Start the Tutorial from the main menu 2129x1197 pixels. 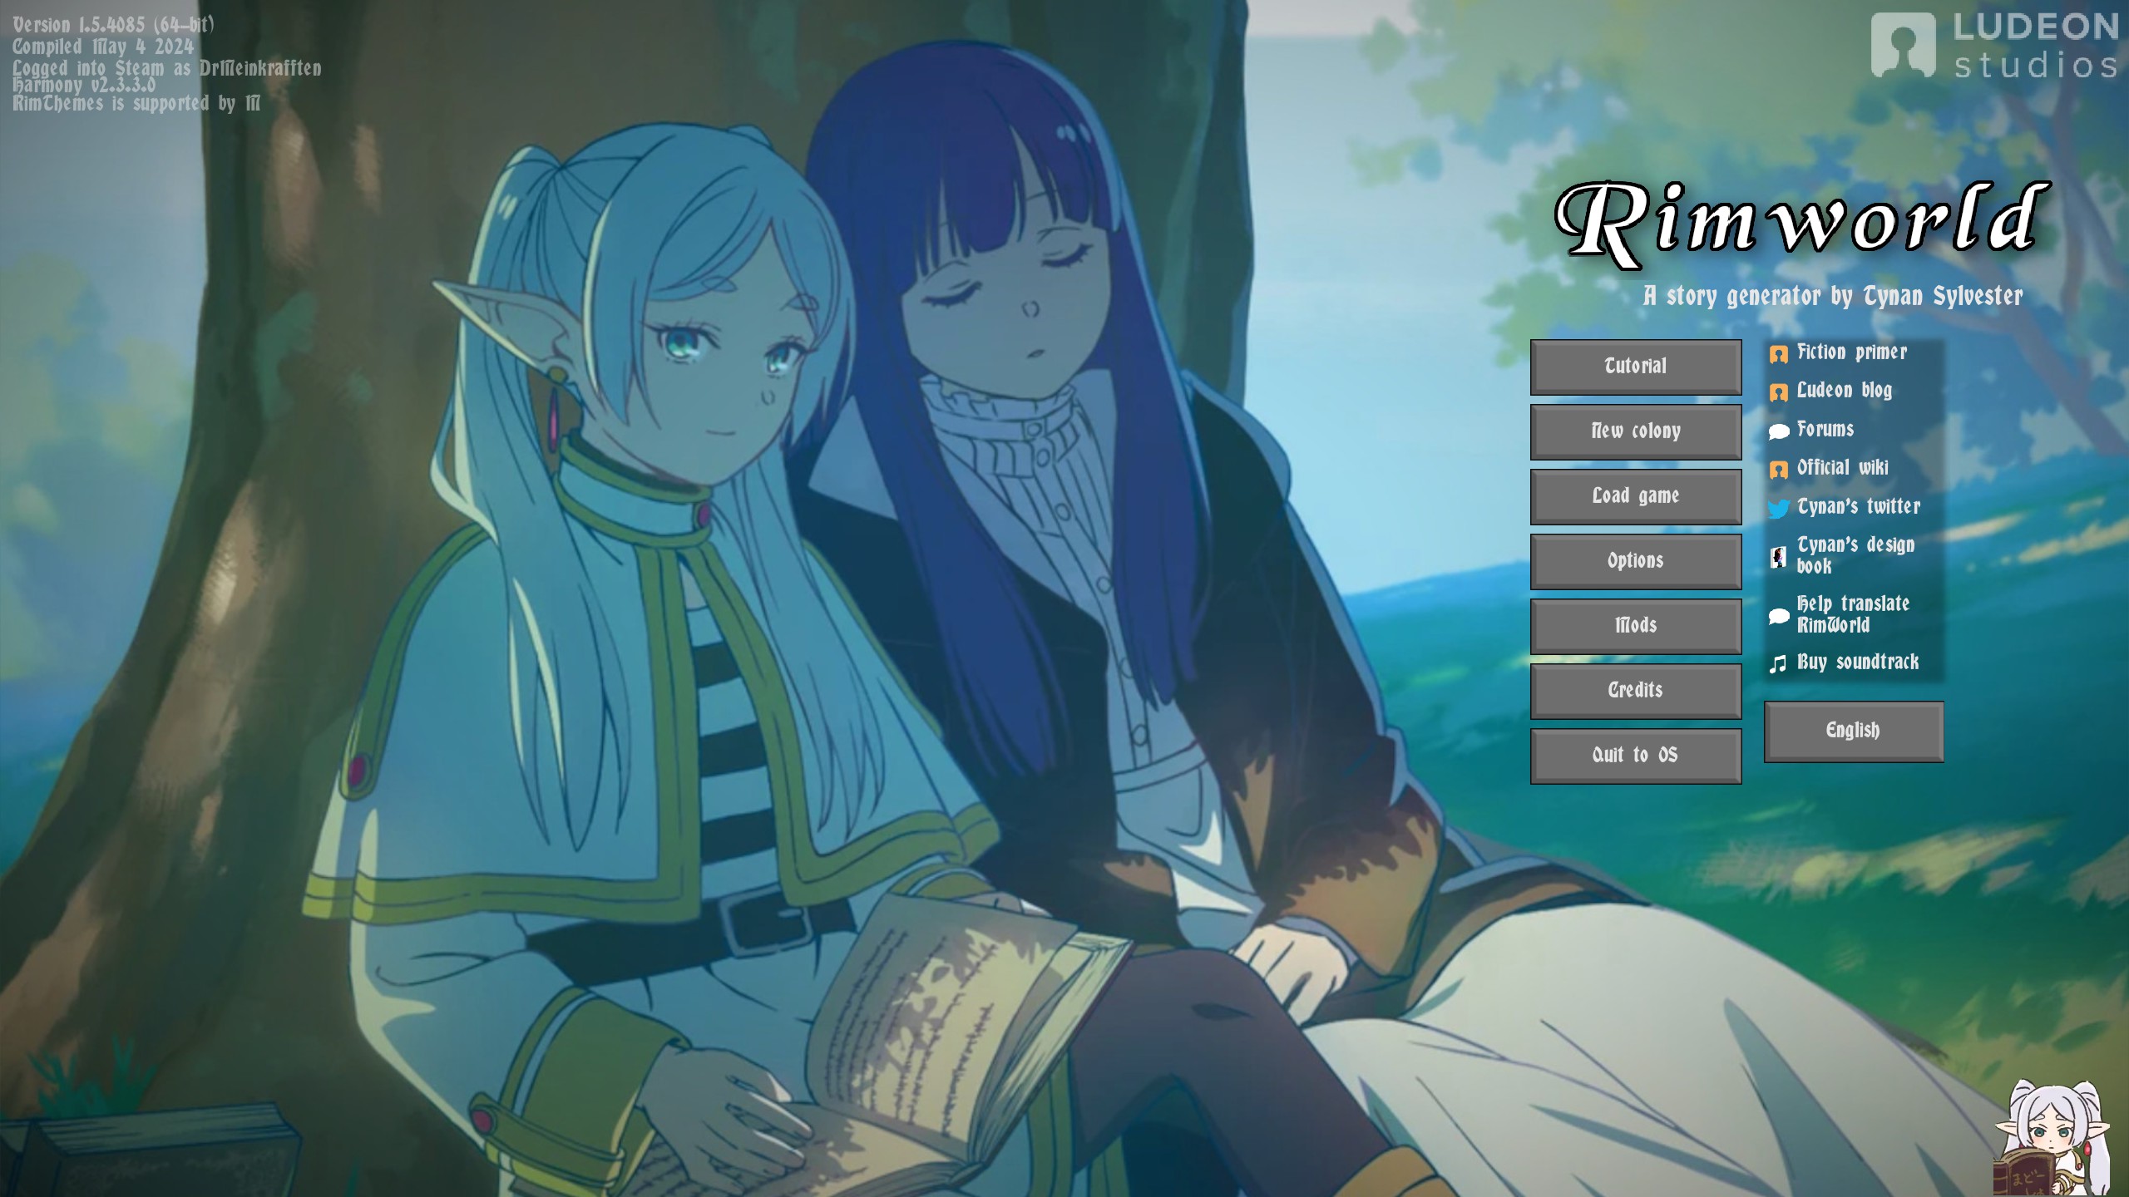coord(1635,367)
